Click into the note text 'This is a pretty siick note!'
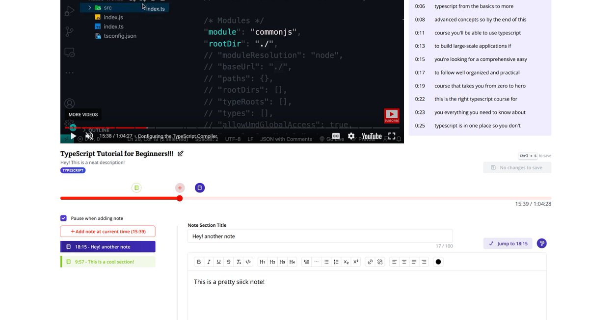This screenshot has height=320, width=589. tap(229, 282)
